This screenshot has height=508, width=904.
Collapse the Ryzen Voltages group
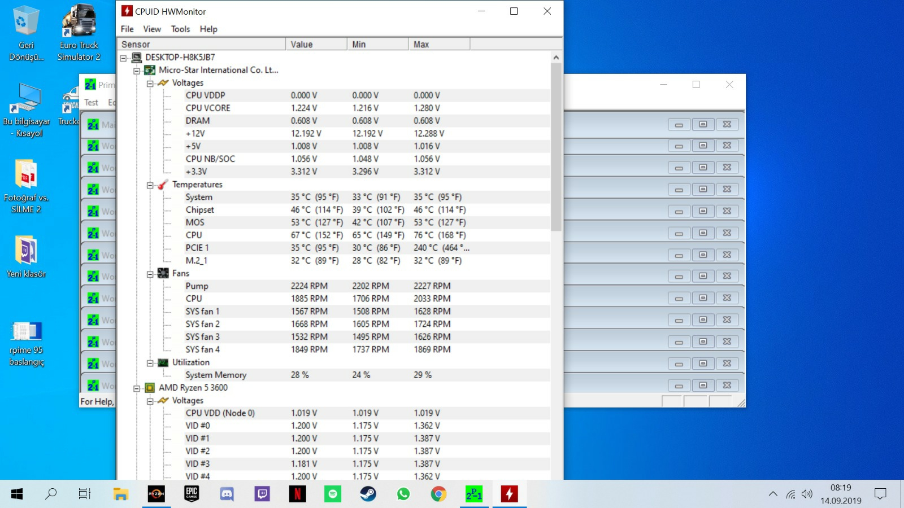(150, 401)
